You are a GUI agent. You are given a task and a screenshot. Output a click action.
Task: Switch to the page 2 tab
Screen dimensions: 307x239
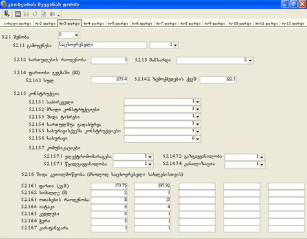45,24
